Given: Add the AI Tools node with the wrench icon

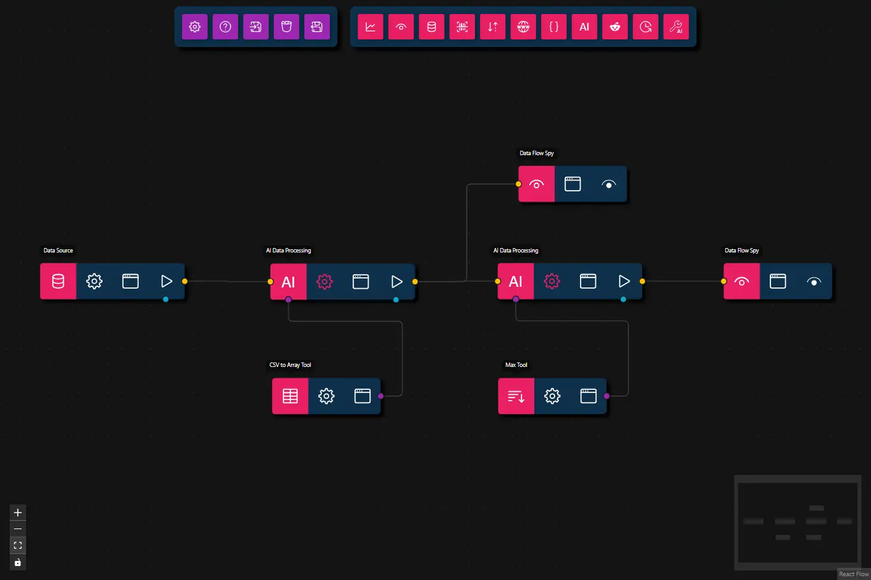Looking at the screenshot, I should (x=676, y=27).
